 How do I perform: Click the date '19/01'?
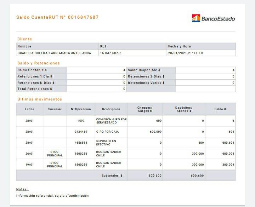pos(30,165)
